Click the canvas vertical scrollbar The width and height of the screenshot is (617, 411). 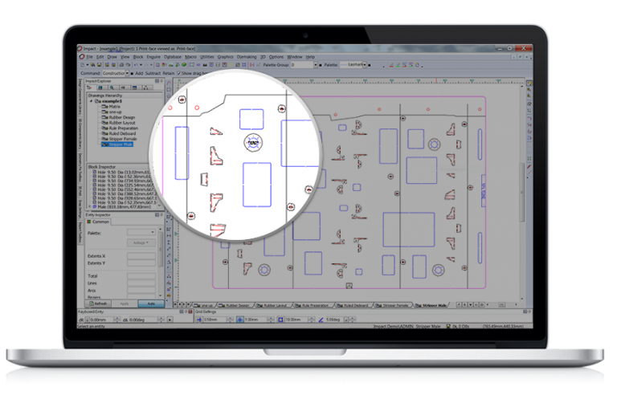(x=522, y=193)
